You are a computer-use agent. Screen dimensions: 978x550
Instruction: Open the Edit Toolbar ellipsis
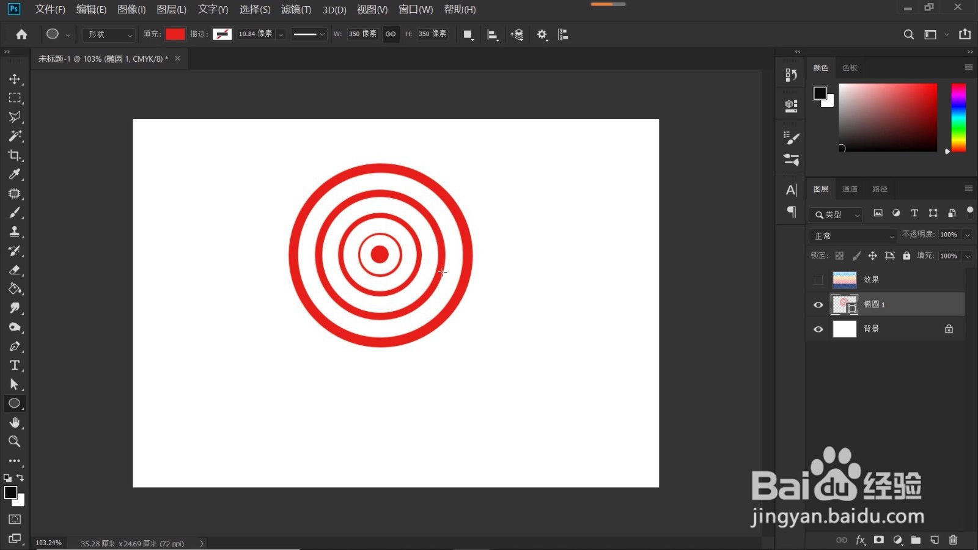[15, 461]
